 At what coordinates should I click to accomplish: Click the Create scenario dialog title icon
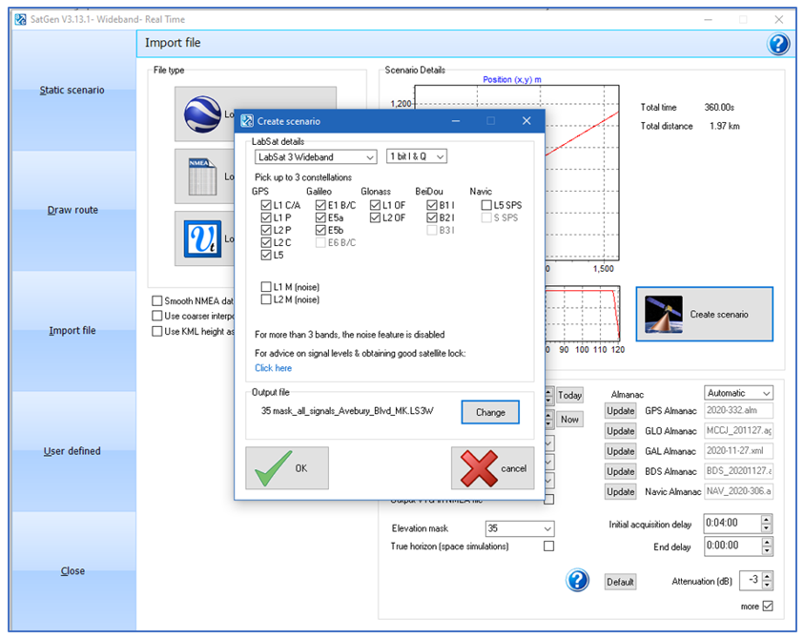point(247,121)
